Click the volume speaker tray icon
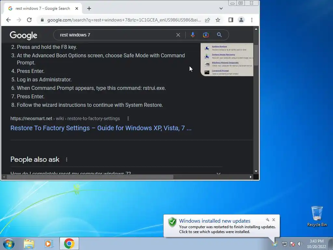333x250 pixels. click(x=300, y=244)
